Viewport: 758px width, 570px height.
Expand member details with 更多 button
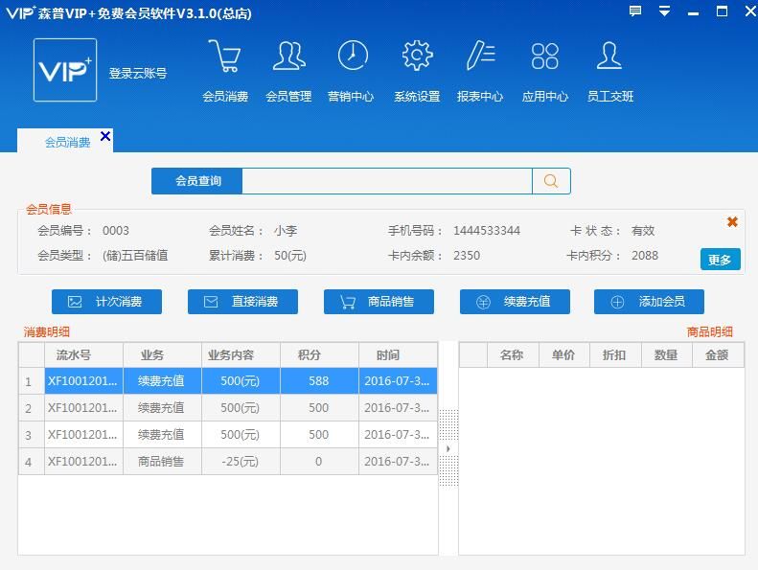point(720,259)
